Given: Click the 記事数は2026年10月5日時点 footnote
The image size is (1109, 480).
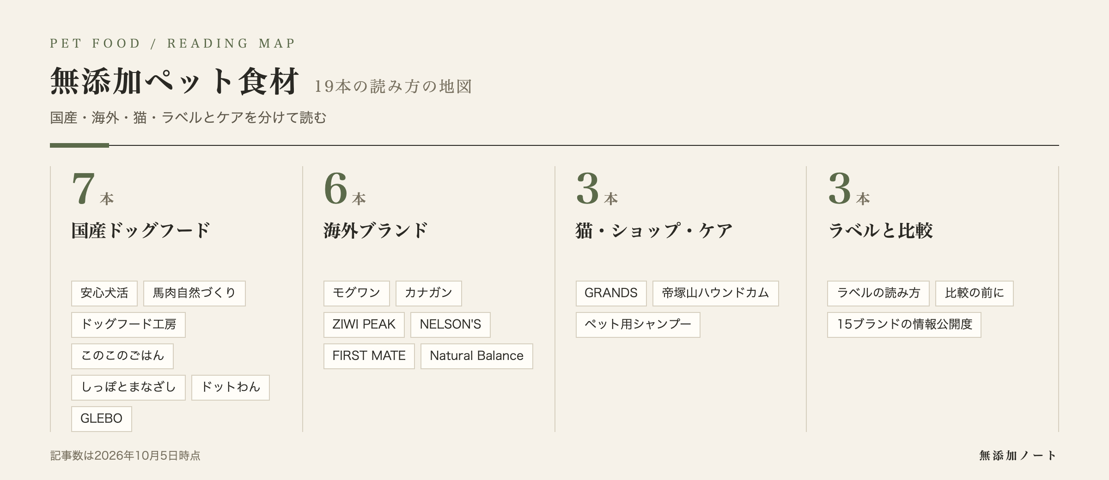Looking at the screenshot, I should coord(125,456).
